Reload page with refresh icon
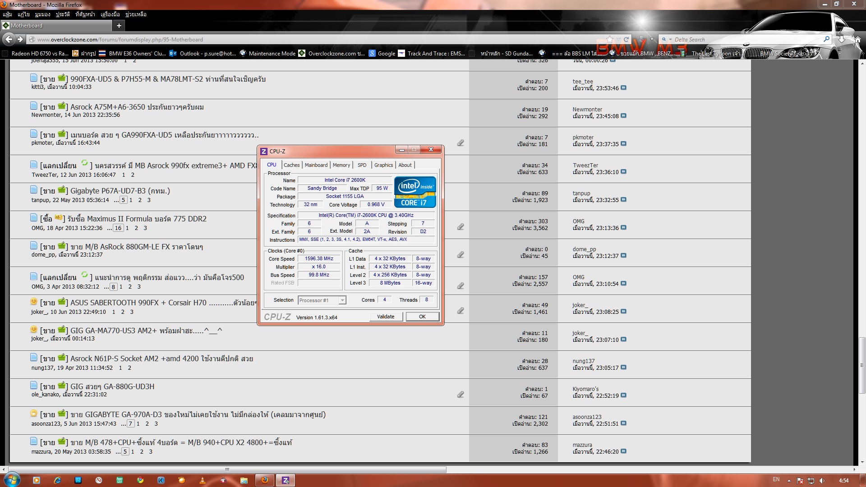The image size is (866, 487). coord(626,40)
